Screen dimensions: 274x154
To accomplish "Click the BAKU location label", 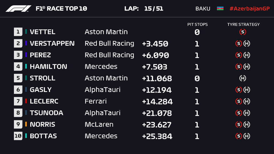I will pos(203,9).
